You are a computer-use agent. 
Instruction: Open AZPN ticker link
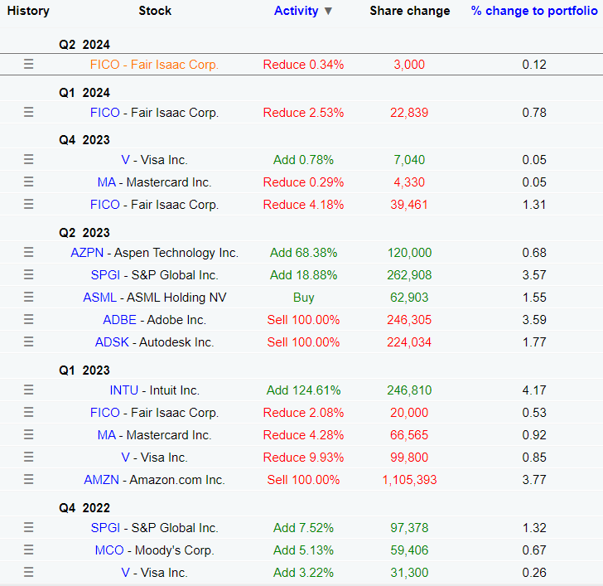point(87,253)
